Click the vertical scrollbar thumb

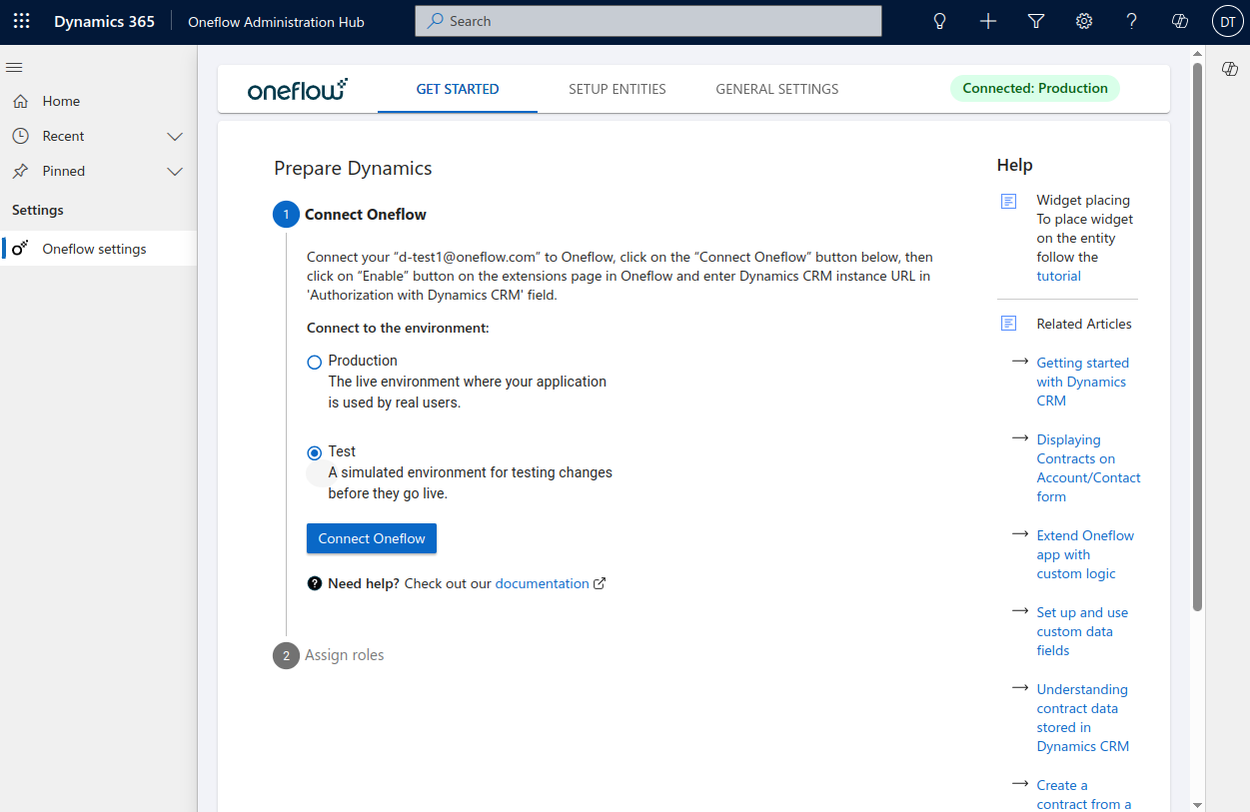(x=1197, y=337)
